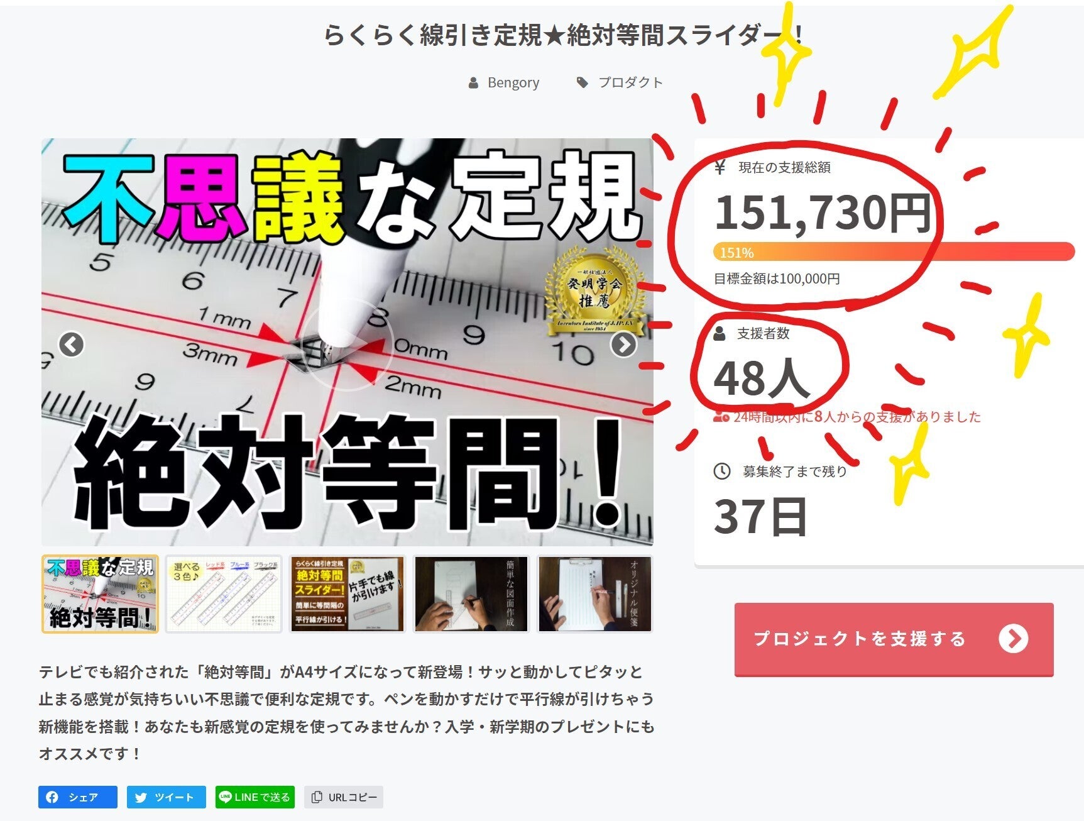Click the previous image arrow on carousel
Screen dimensions: 1084x821
(72, 344)
